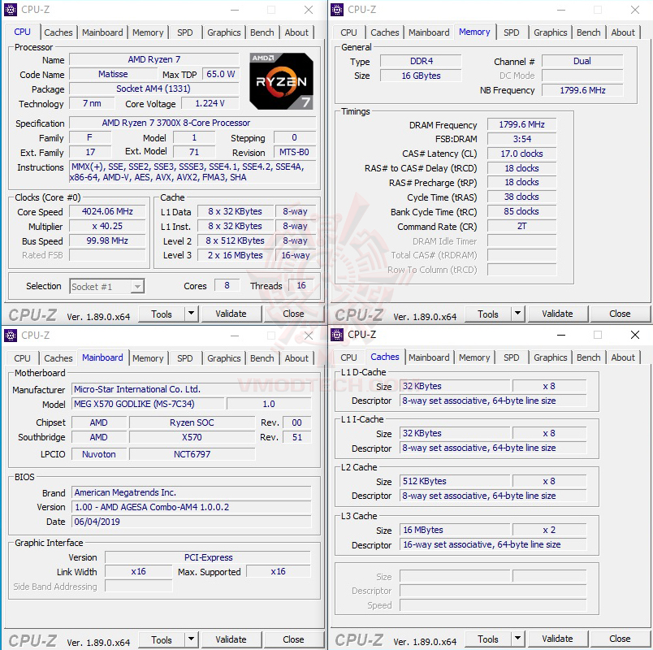Open the About tab in the CPU window

(x=296, y=32)
